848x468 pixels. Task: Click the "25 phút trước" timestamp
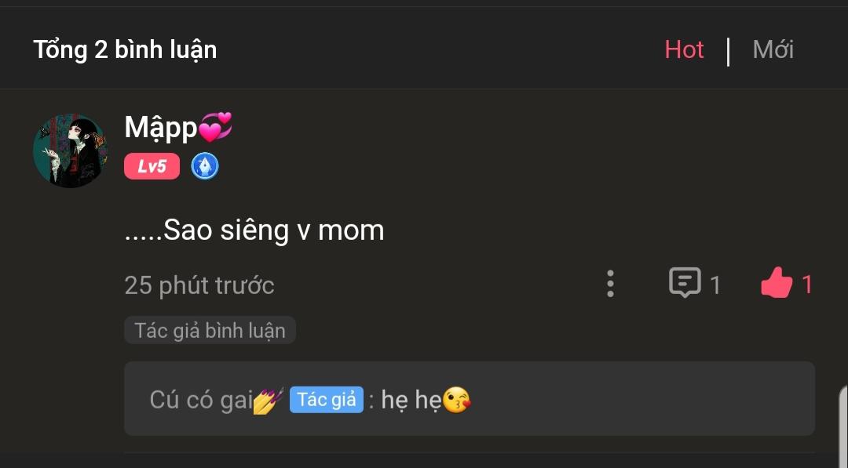click(x=199, y=285)
